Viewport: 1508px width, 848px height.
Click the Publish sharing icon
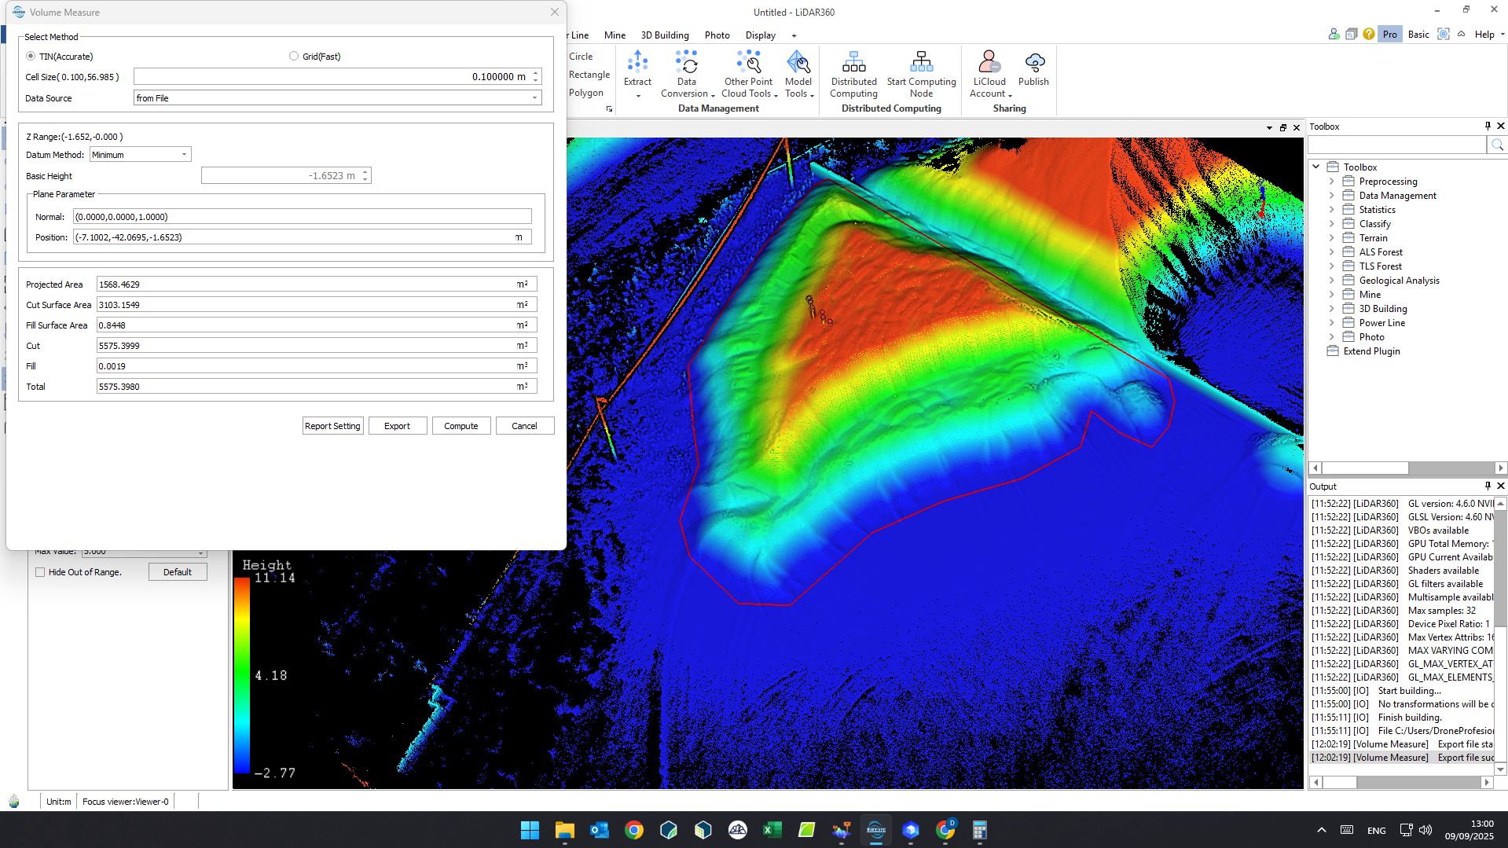pyautogui.click(x=1033, y=71)
